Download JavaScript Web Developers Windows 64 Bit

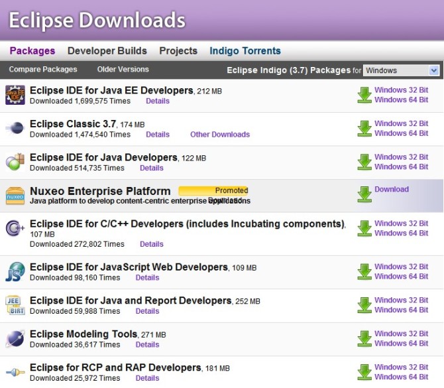[401, 277]
